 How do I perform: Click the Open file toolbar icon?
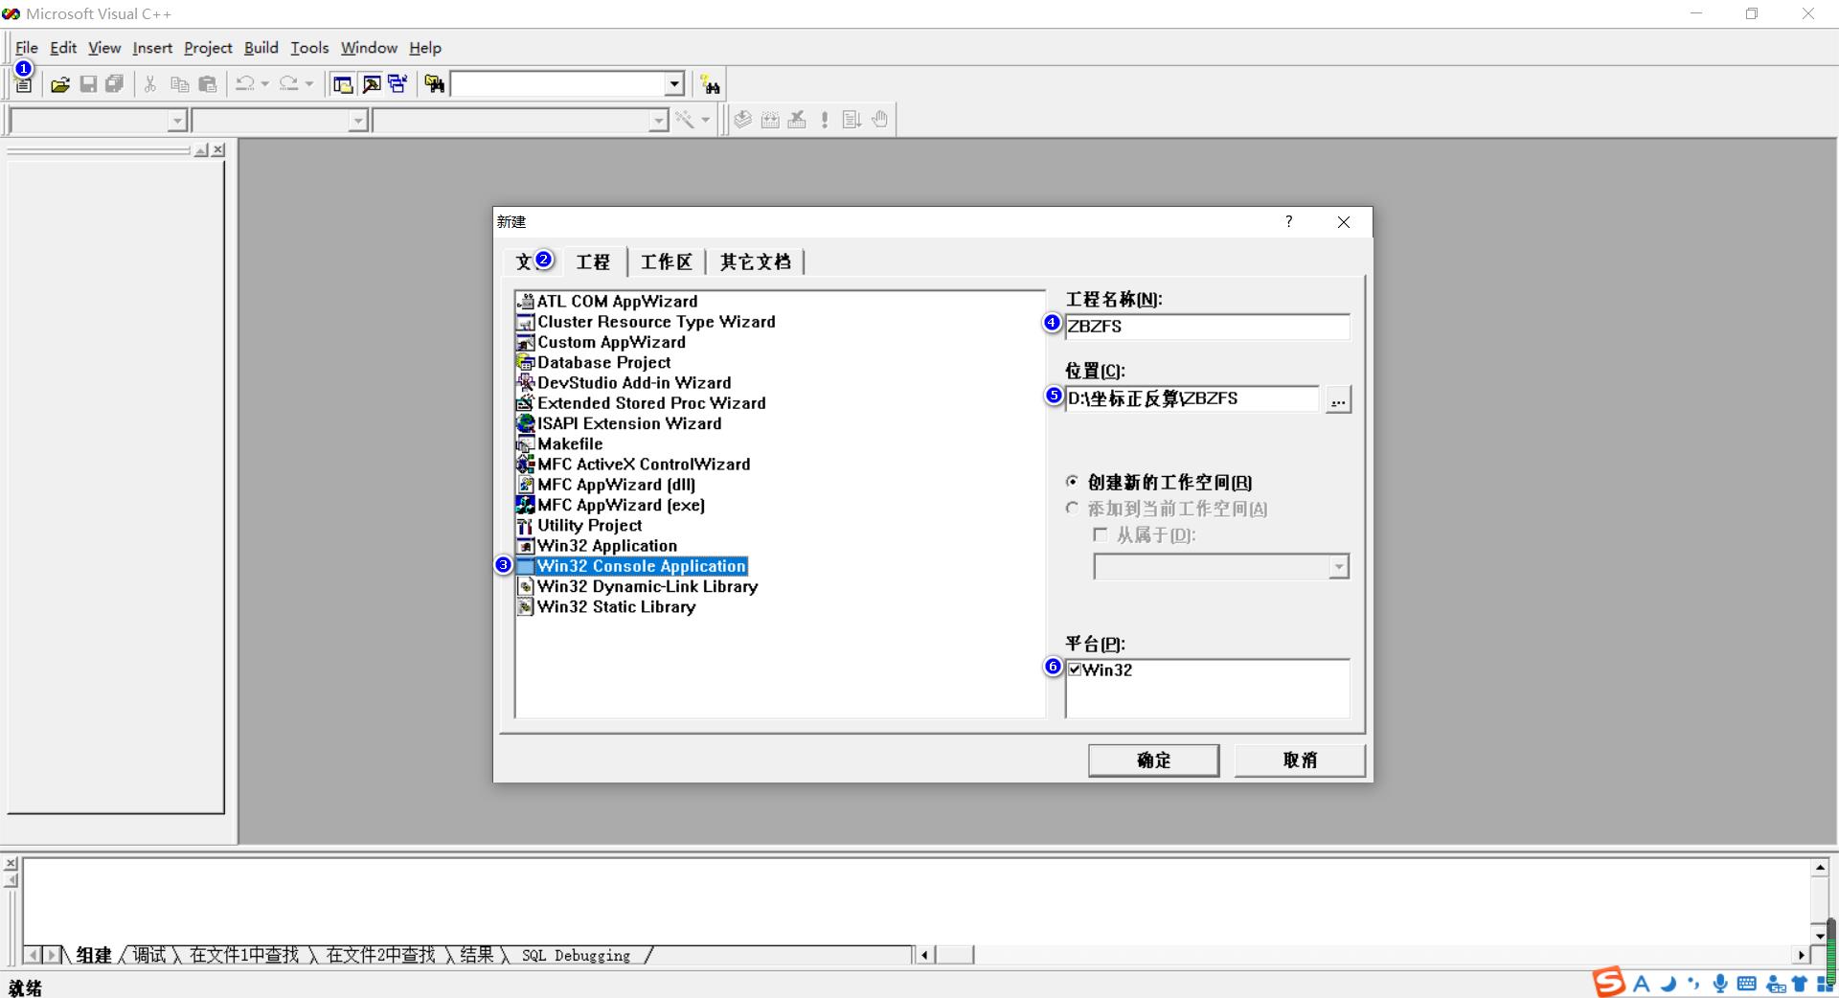click(x=60, y=85)
